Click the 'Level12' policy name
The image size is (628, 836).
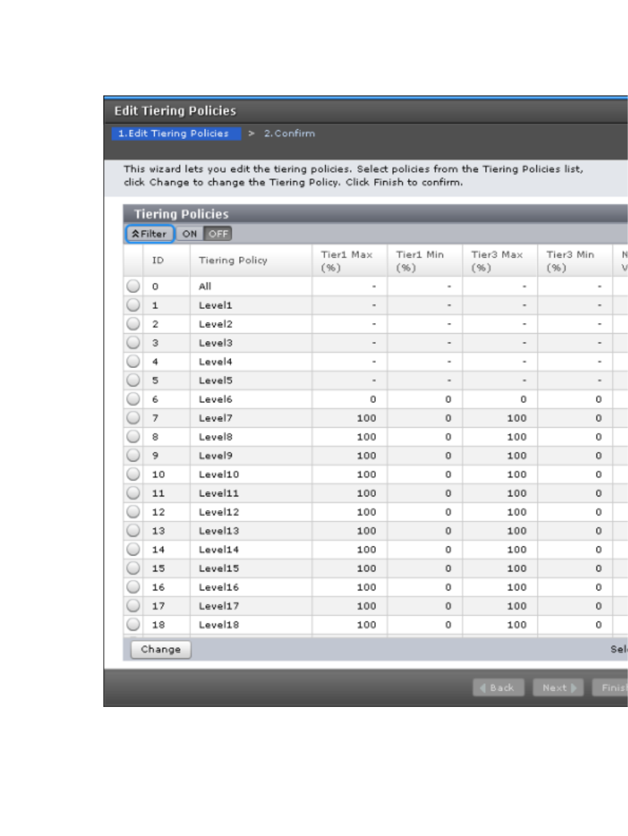point(219,511)
